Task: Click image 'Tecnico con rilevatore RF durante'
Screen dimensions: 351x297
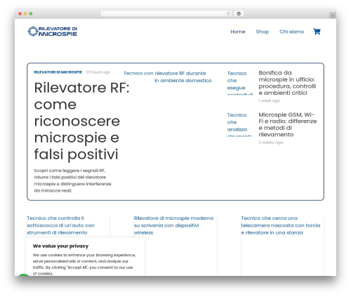Action: click(168, 77)
